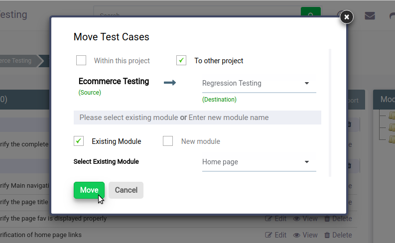Delete the 'page fav is displayed properly' test case
This screenshot has width=395, height=243.
[x=338, y=219]
